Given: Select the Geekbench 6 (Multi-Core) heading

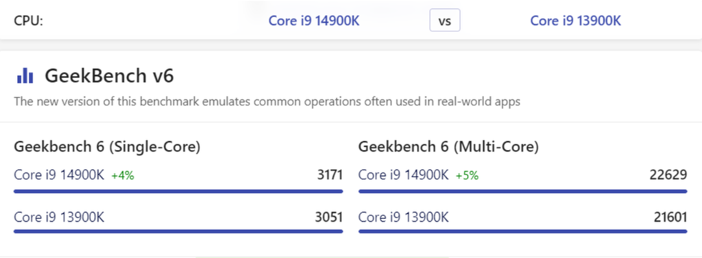Looking at the screenshot, I should pos(448,146).
